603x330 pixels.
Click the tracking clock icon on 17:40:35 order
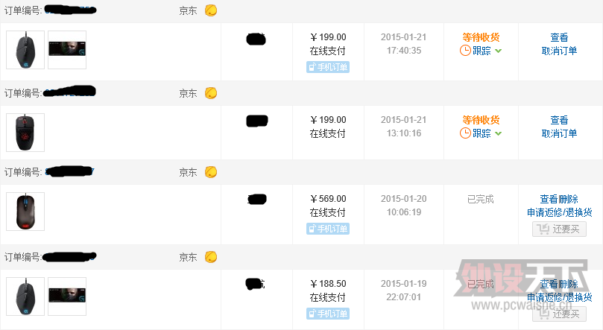coord(465,51)
